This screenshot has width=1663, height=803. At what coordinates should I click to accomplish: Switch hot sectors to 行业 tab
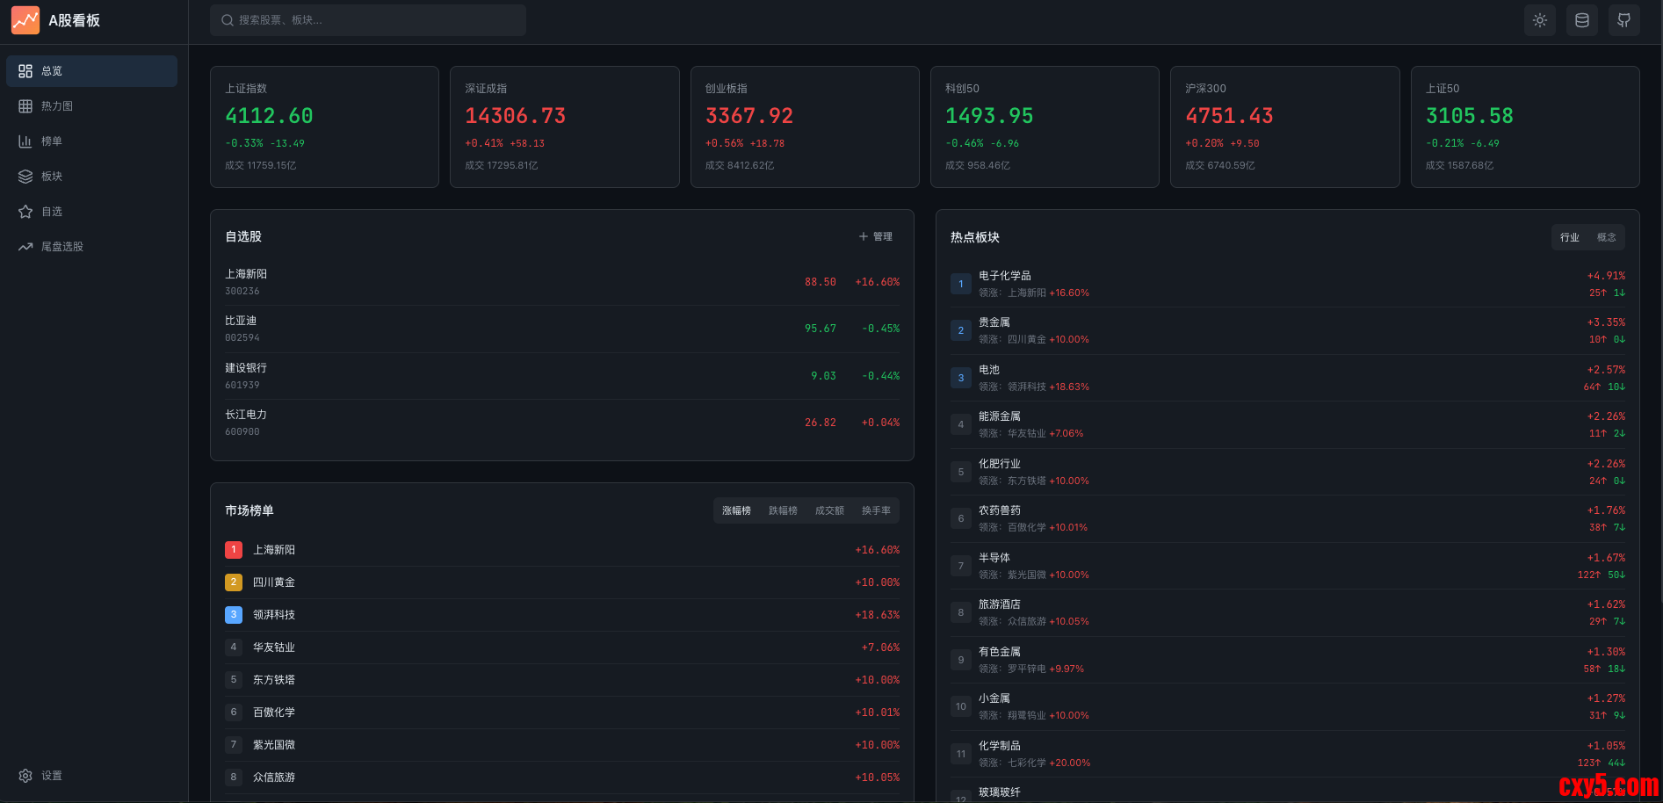(1569, 237)
